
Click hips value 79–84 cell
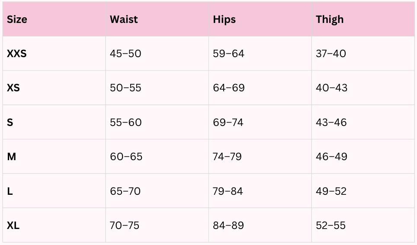coord(228,191)
